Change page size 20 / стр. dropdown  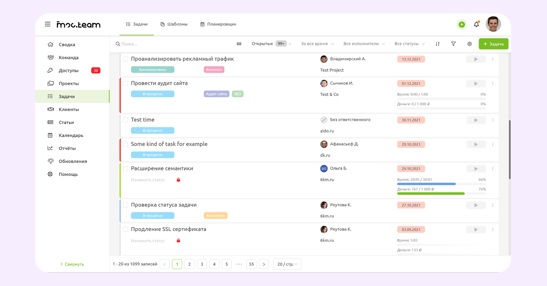287,264
